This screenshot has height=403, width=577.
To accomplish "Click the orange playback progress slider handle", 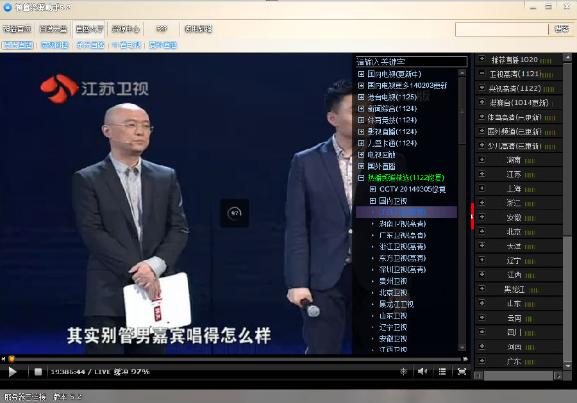I will pyautogui.click(x=12, y=359).
